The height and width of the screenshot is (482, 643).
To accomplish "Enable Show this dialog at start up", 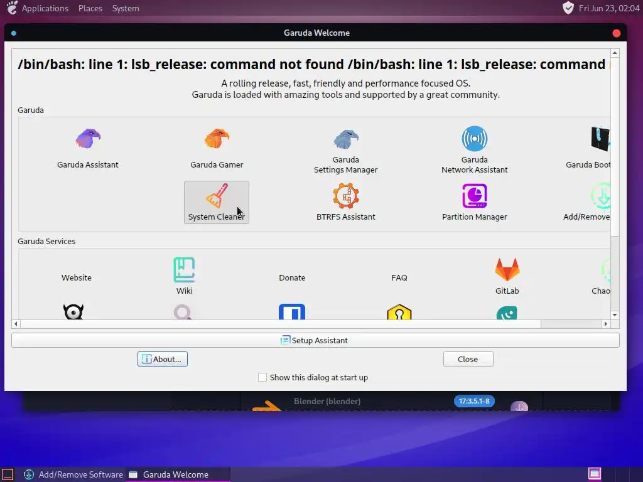I will coord(262,377).
